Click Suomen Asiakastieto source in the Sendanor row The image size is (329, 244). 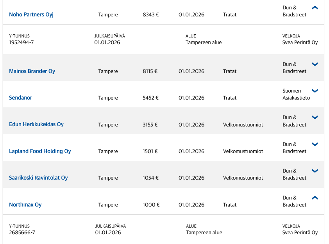pos(296,94)
